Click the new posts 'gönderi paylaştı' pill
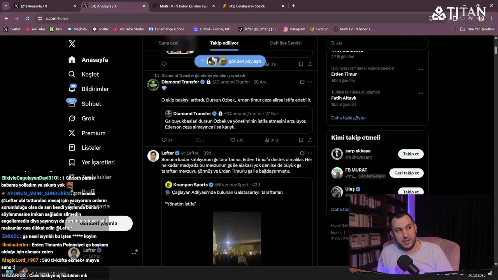This screenshot has height=280, width=498. point(230,61)
